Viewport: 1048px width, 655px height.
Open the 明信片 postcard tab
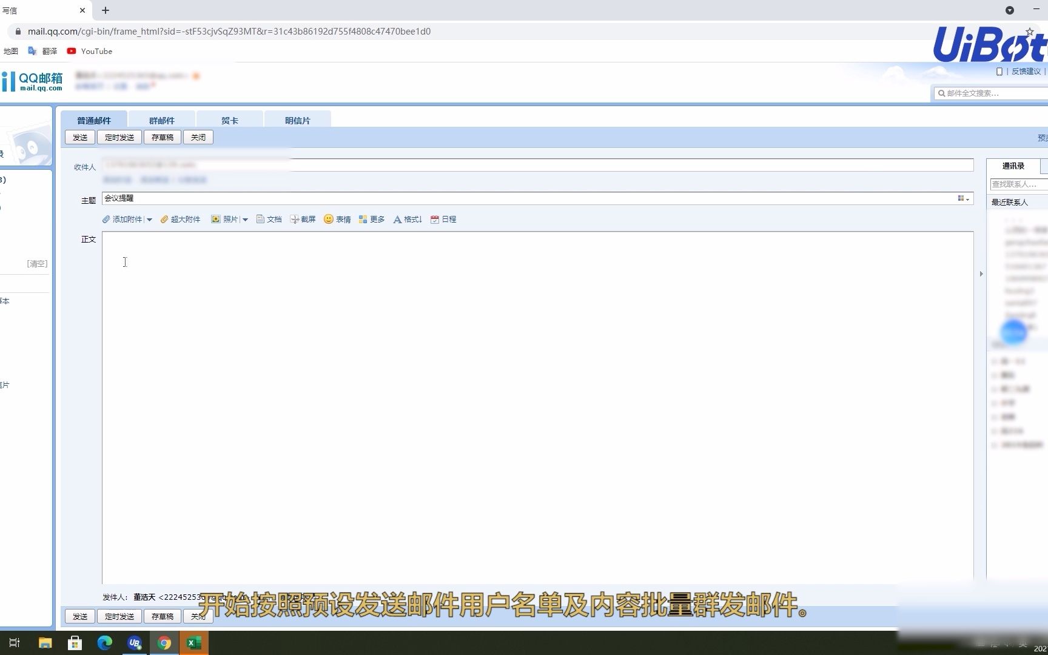[298, 120]
